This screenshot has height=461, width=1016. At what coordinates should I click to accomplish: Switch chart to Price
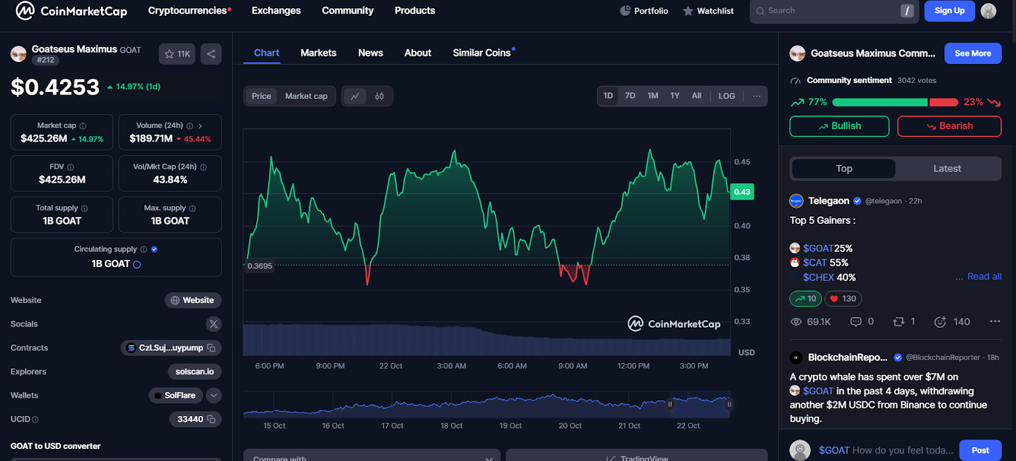(x=261, y=96)
